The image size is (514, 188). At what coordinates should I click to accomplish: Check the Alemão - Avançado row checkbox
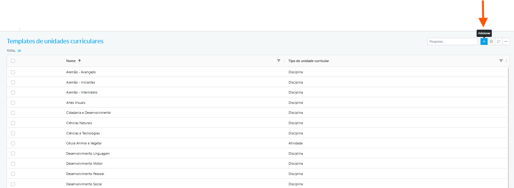pos(13,72)
